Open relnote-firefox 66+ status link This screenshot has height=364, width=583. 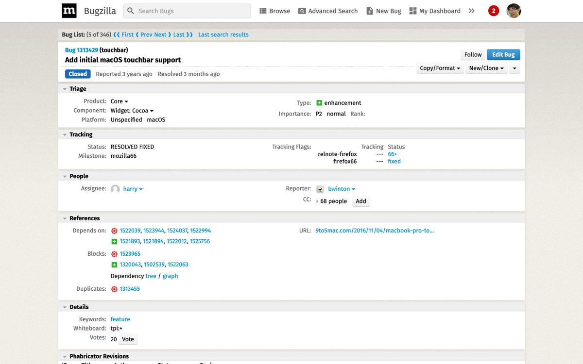coord(393,154)
